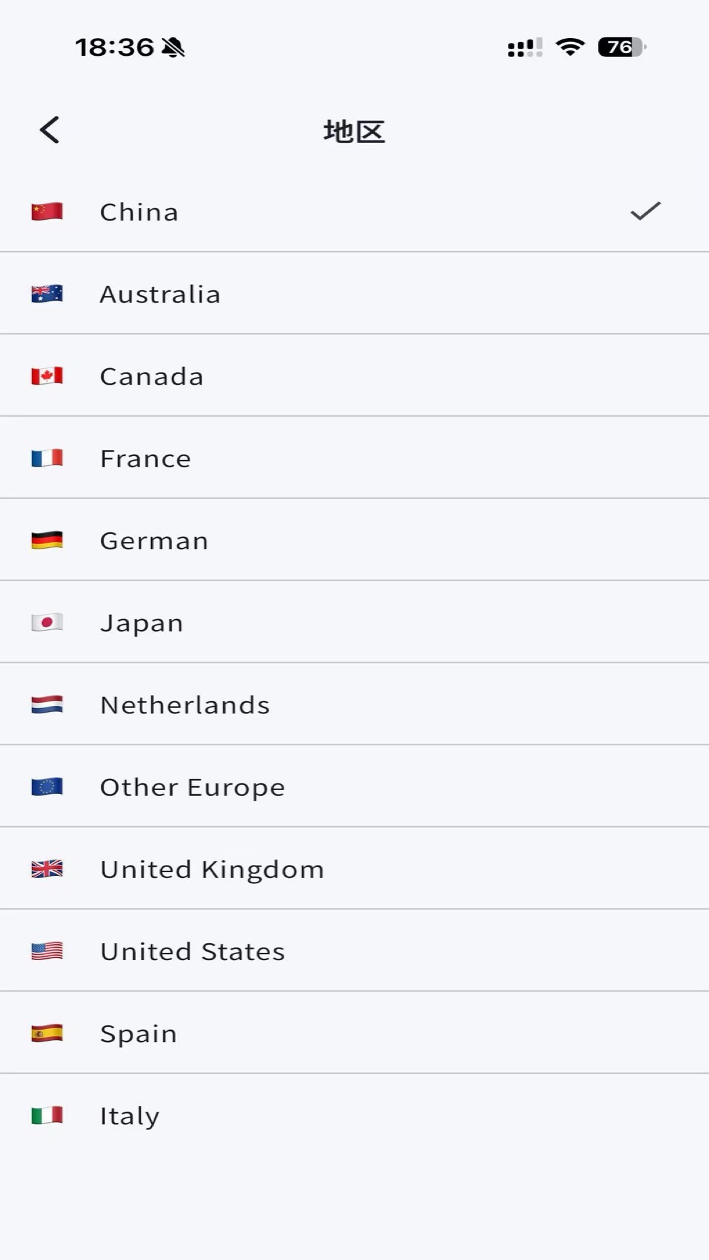Tap the Spain label text
Image resolution: width=709 pixels, height=1260 pixels.
139,1034
